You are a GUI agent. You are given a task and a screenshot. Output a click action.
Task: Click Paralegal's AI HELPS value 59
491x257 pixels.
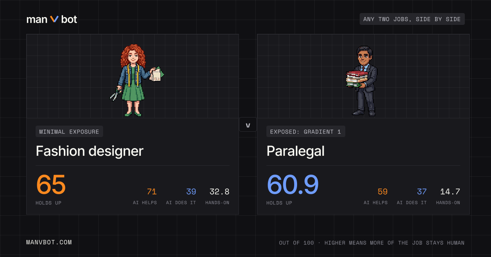click(383, 192)
